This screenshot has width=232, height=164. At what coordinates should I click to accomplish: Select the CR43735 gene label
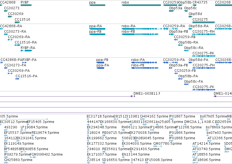click(x=200, y=2)
